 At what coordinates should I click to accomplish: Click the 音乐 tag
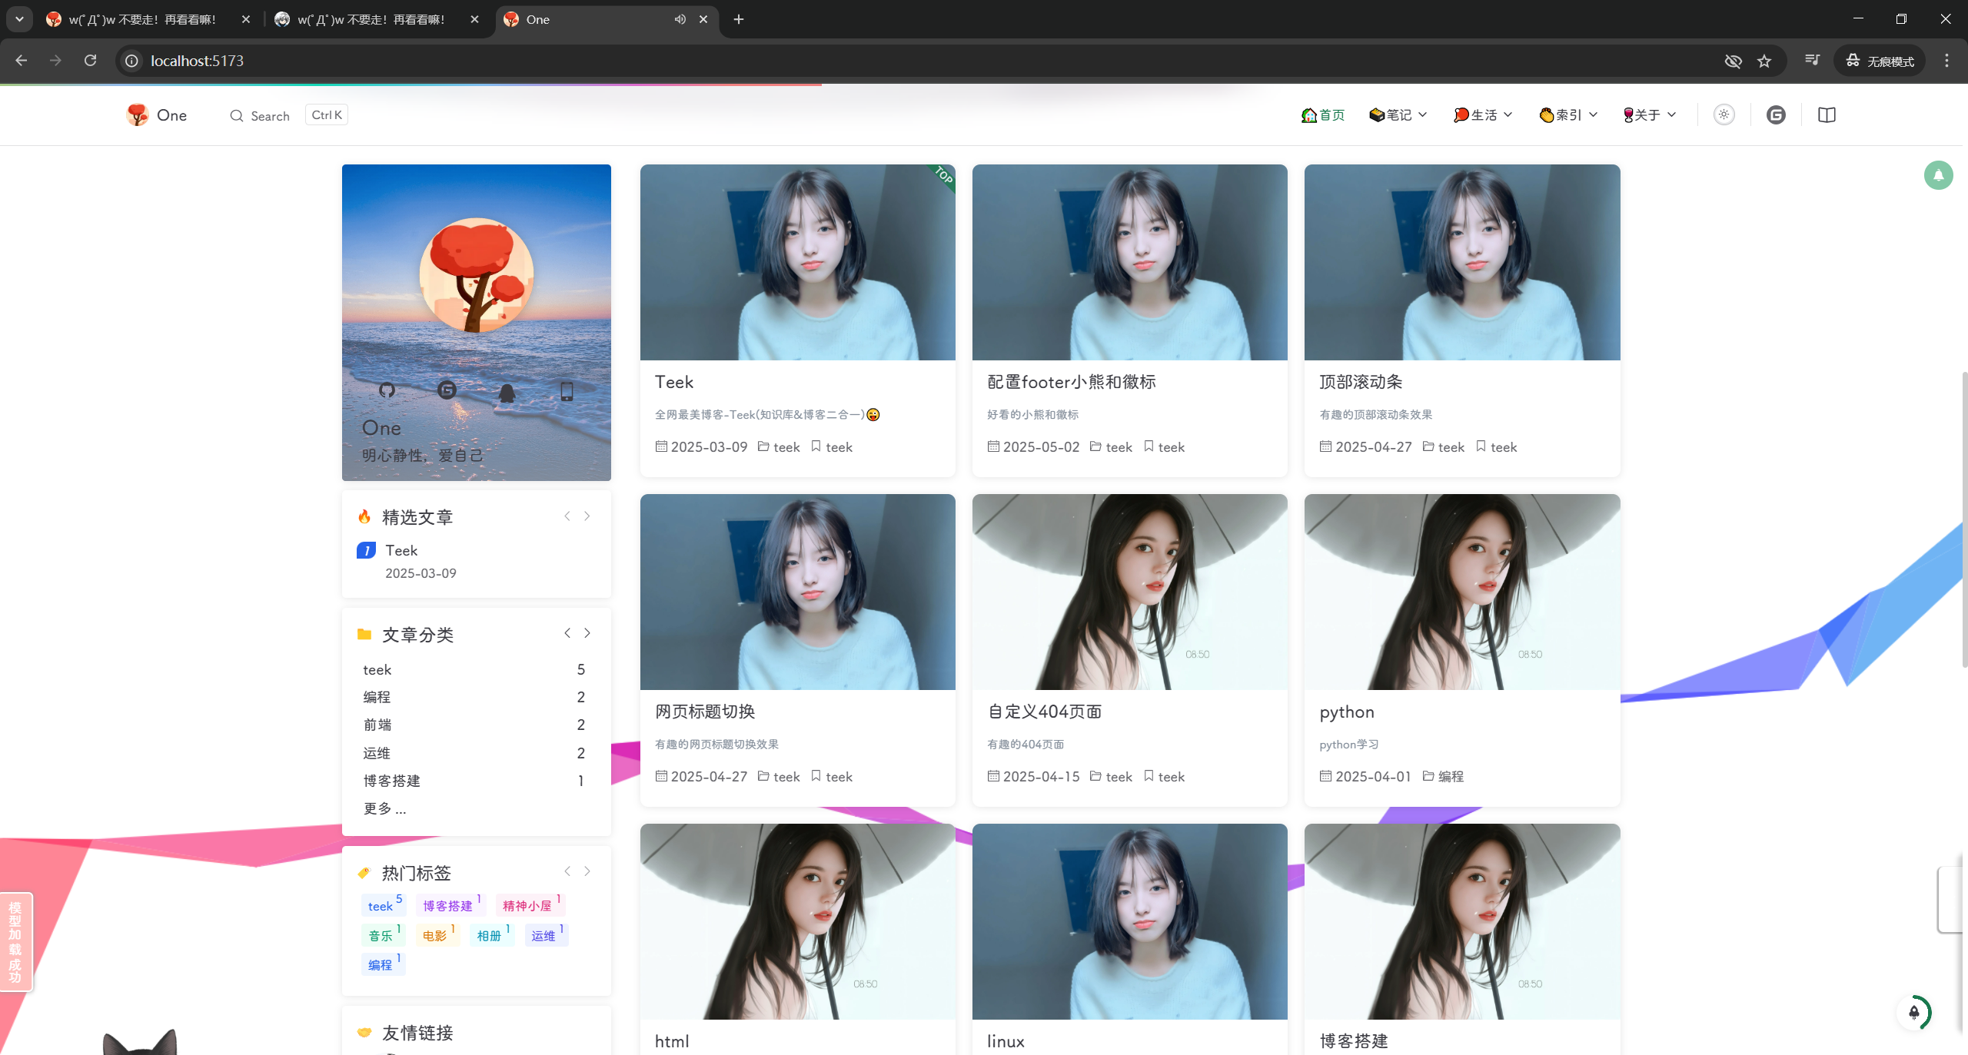tap(383, 935)
